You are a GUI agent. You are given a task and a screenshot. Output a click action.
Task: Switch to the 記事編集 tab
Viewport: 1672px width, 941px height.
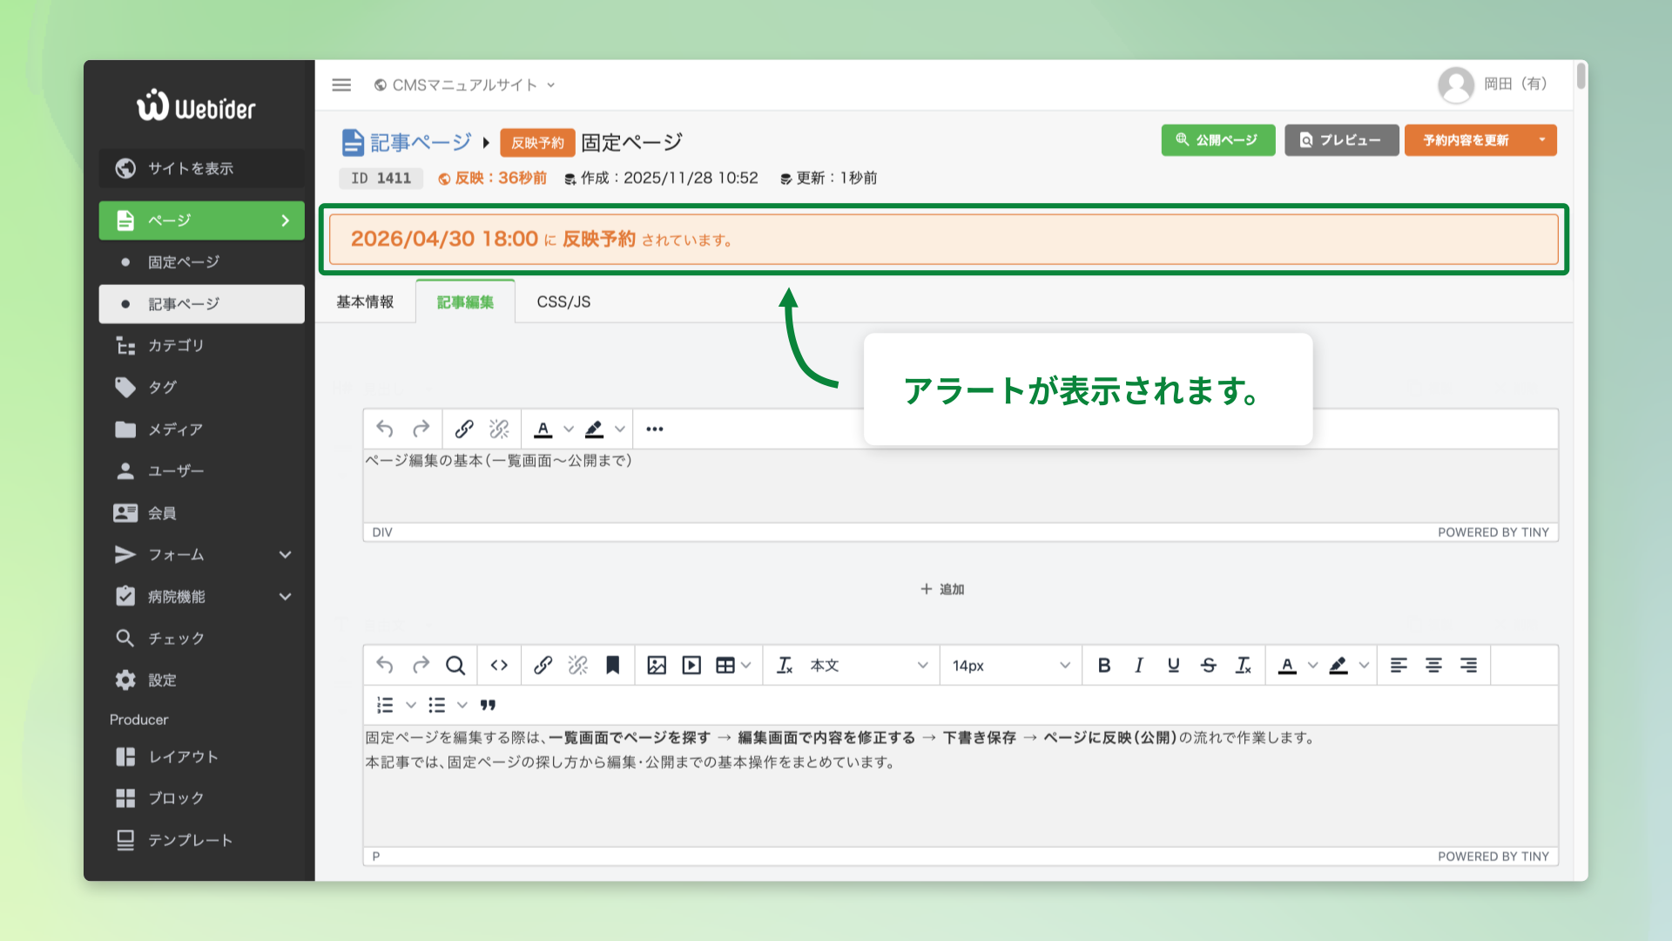(465, 301)
